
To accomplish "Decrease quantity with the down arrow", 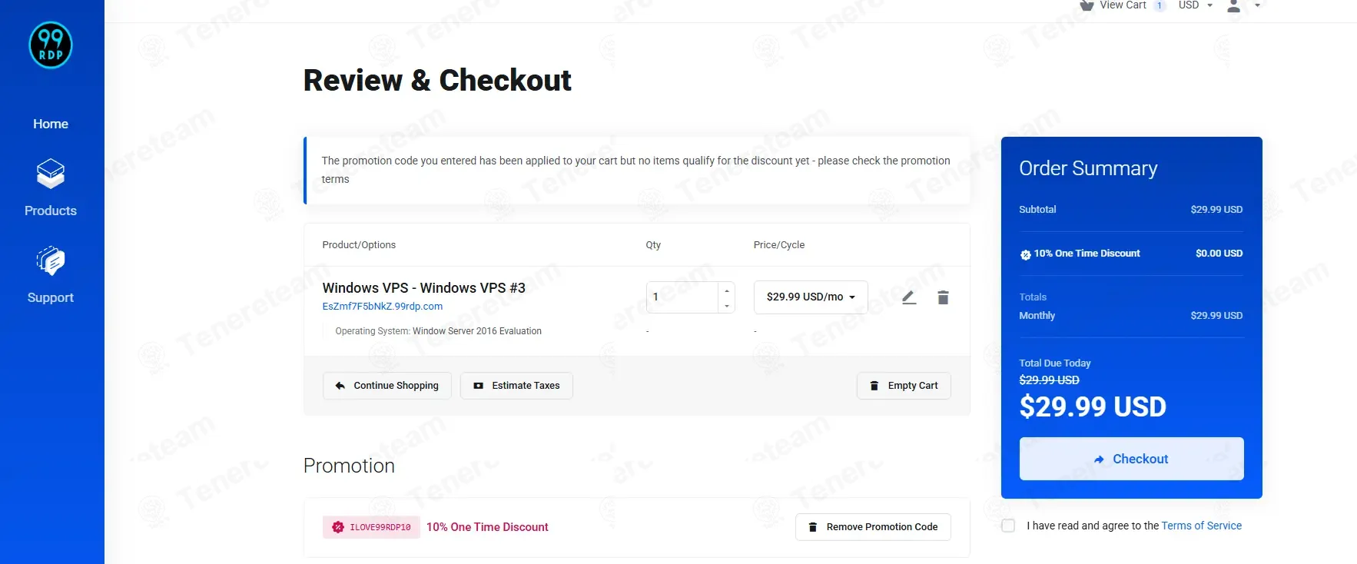I will [727, 306].
